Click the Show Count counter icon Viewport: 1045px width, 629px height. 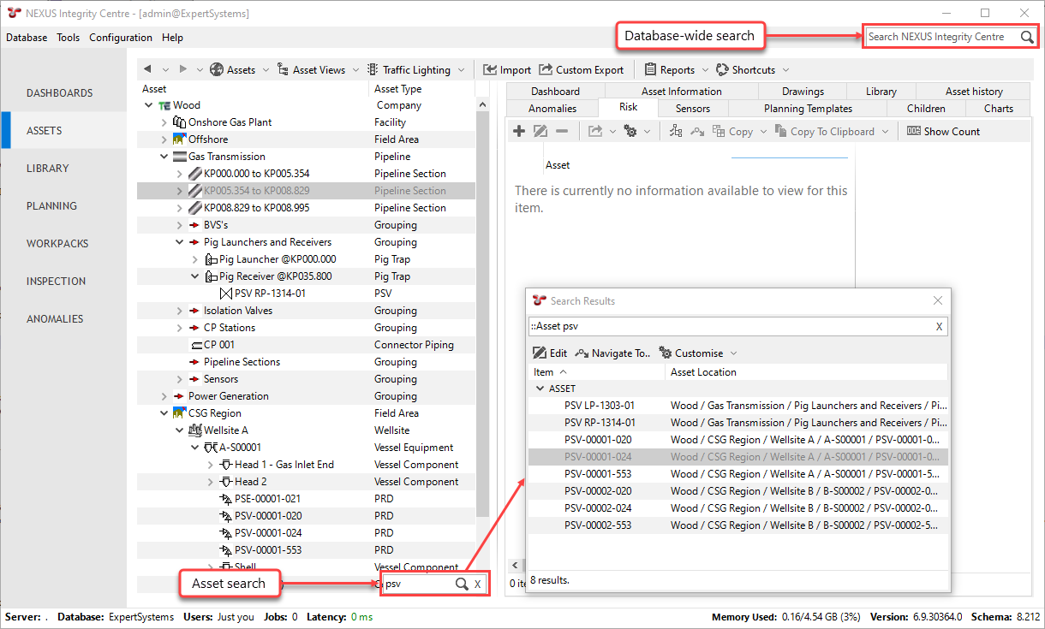[913, 131]
